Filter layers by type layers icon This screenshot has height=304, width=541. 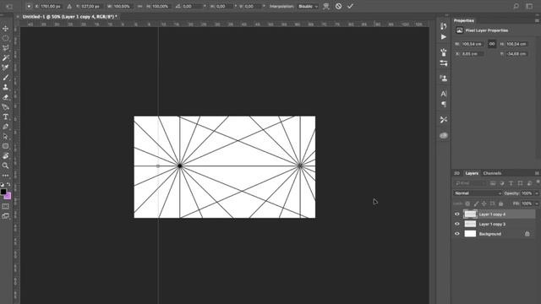(x=511, y=183)
